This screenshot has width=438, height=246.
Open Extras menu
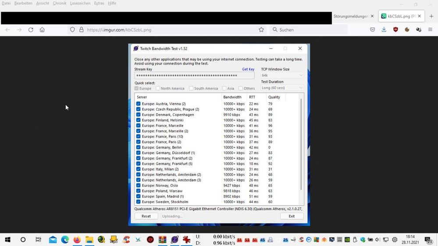pyautogui.click(x=99, y=4)
